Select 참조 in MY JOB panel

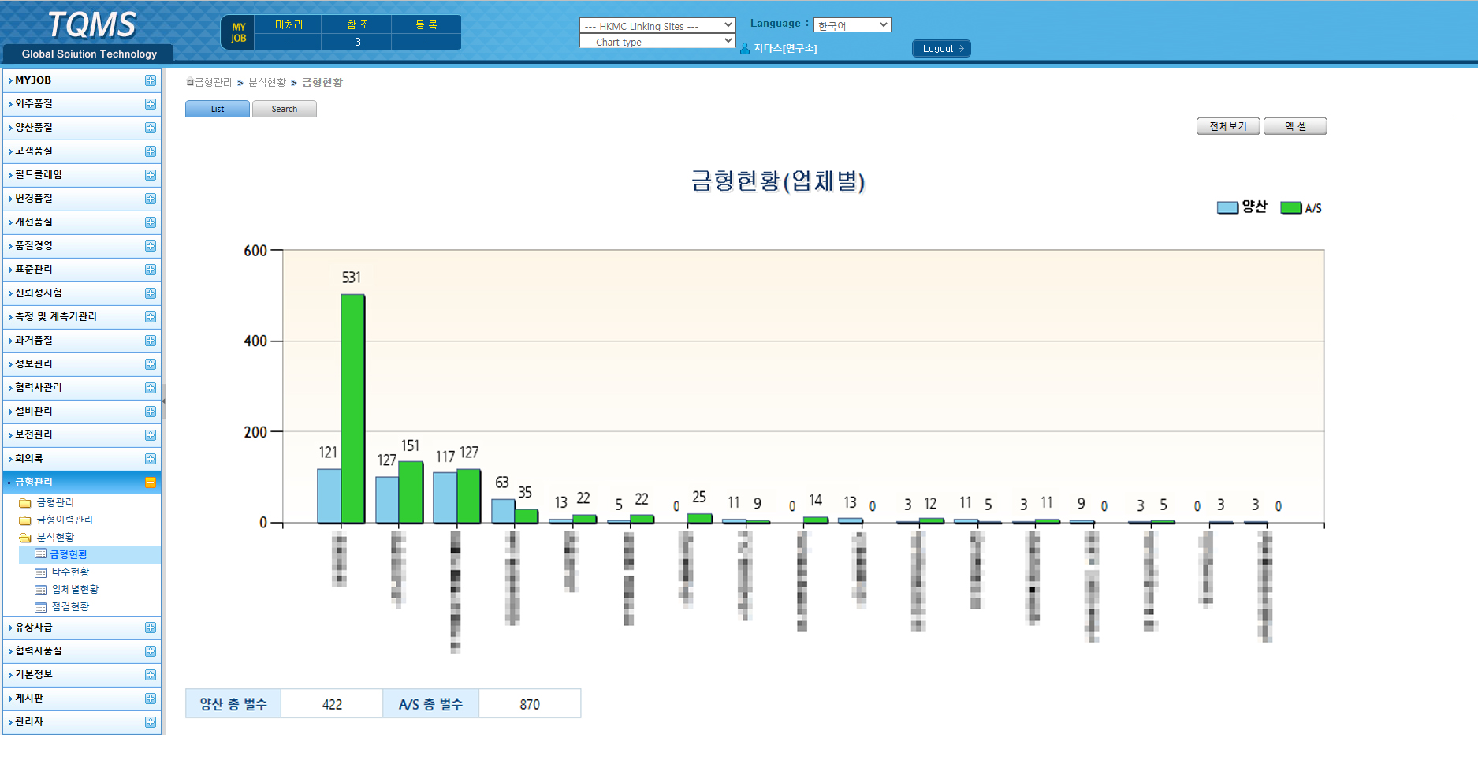[x=357, y=24]
